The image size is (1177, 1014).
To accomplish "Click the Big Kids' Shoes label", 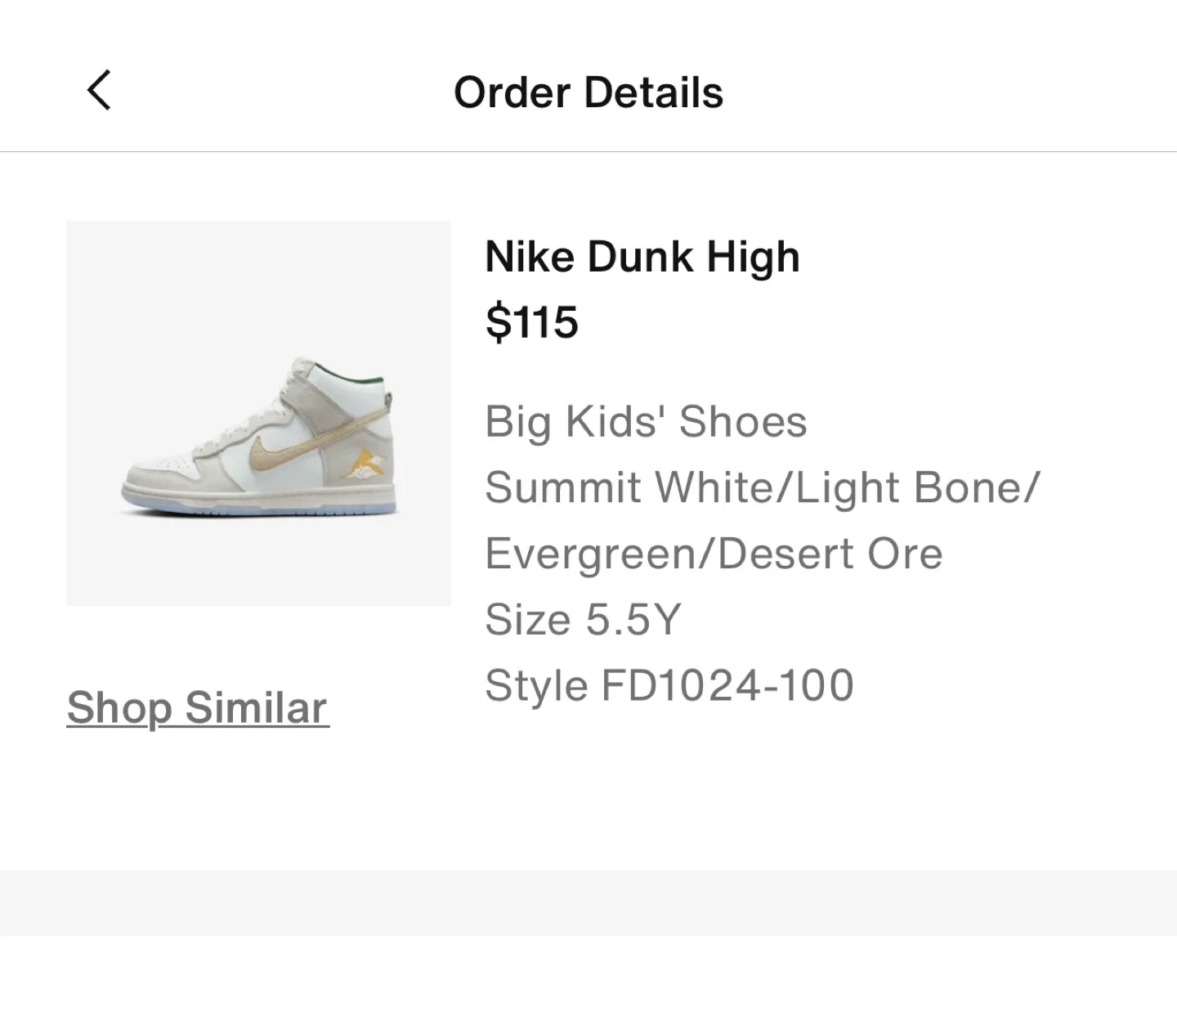I will [646, 422].
